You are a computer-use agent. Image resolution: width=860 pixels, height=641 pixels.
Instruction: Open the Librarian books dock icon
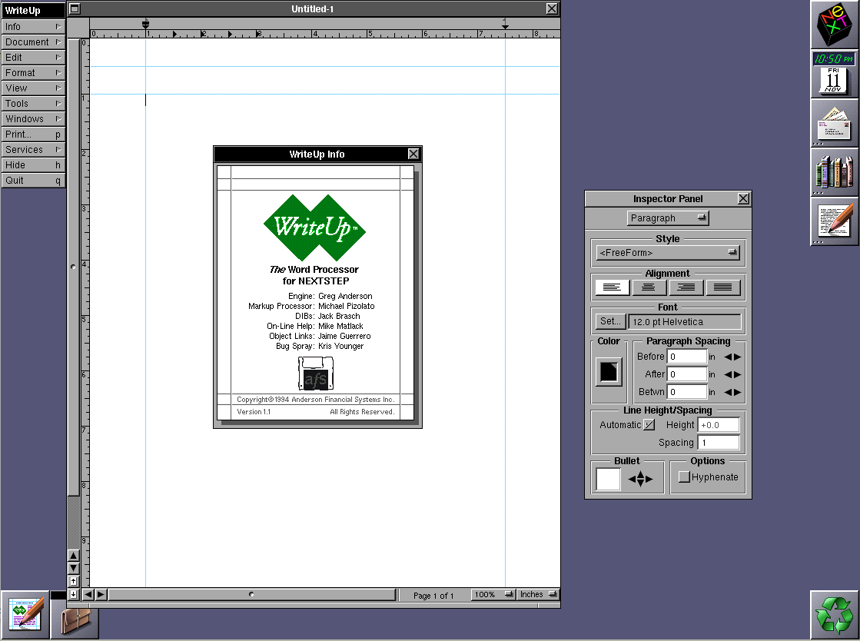(834, 173)
